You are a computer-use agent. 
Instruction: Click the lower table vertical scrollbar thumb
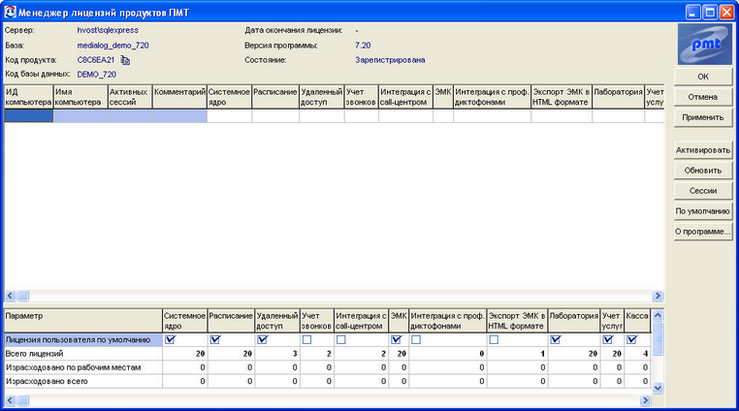(658, 338)
